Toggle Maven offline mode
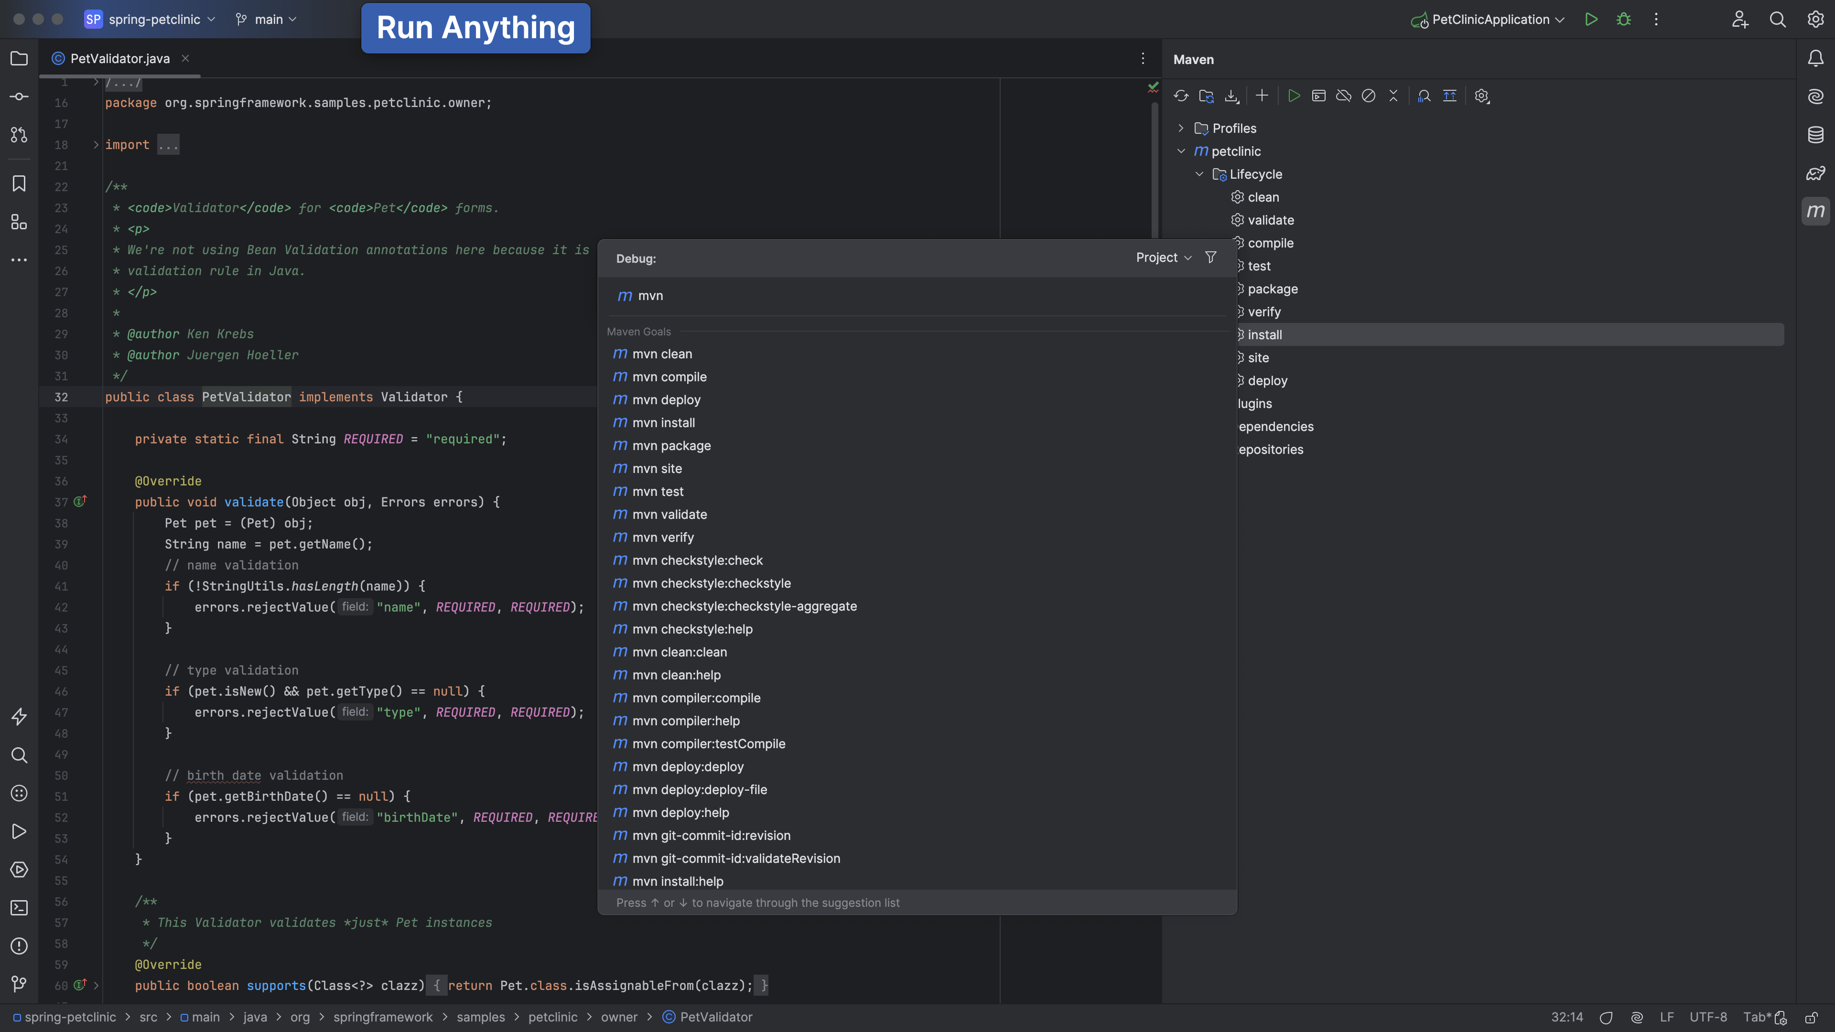 click(1344, 96)
